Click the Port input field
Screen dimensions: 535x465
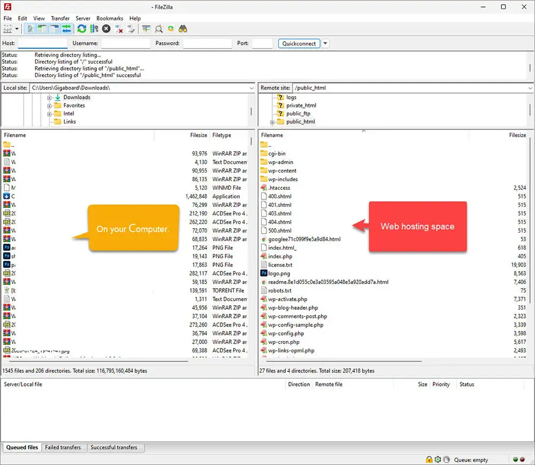(262, 43)
